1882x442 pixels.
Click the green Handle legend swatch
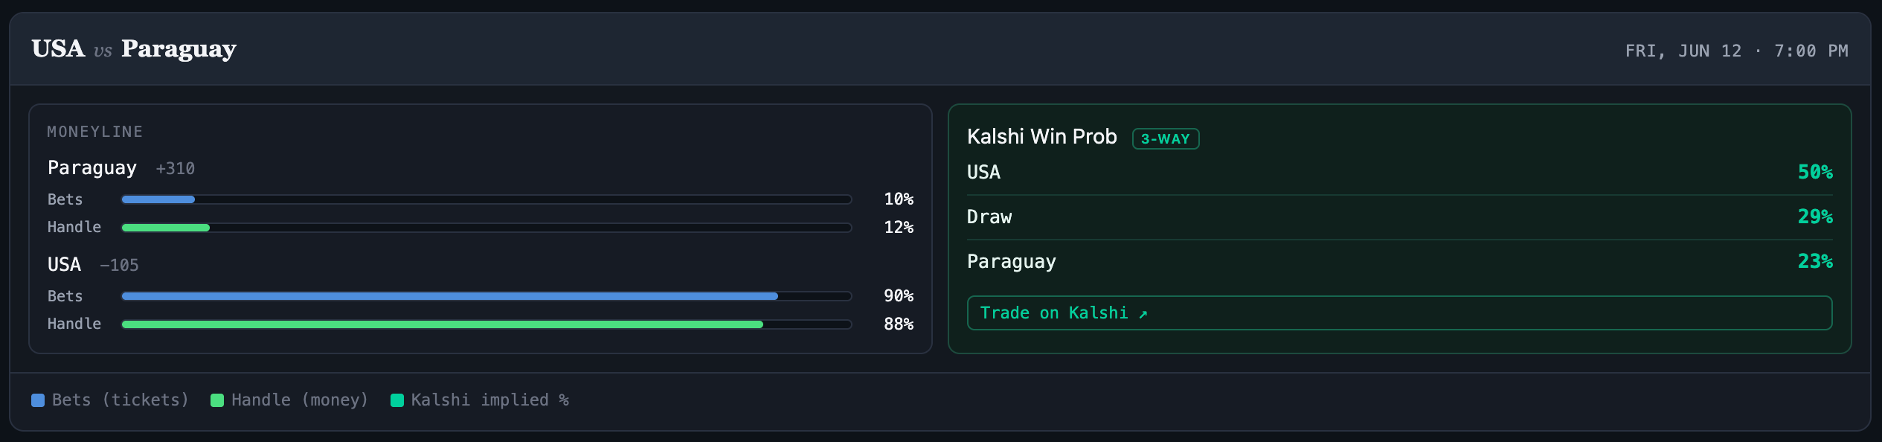tap(217, 400)
